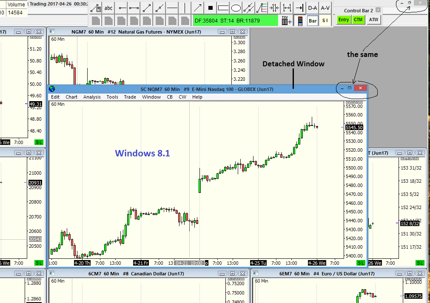
Task: Choose the rectangle drawing tool
Action: (x=223, y=8)
